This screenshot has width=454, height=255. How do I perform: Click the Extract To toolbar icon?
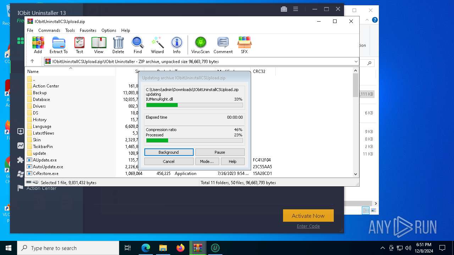tap(59, 45)
